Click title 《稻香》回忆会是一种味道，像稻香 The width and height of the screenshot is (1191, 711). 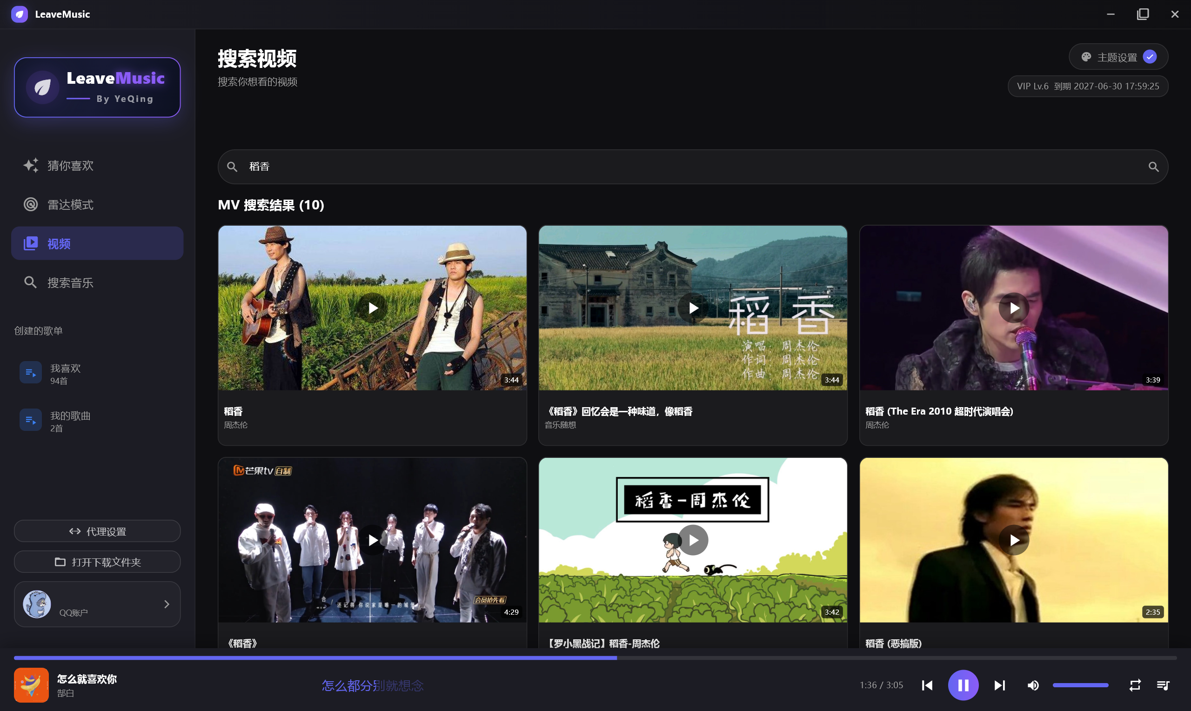619,411
